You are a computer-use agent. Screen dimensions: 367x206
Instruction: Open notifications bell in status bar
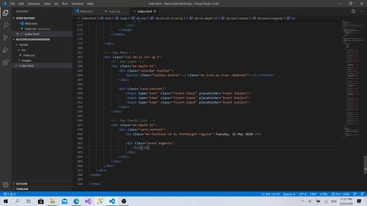[362, 194]
